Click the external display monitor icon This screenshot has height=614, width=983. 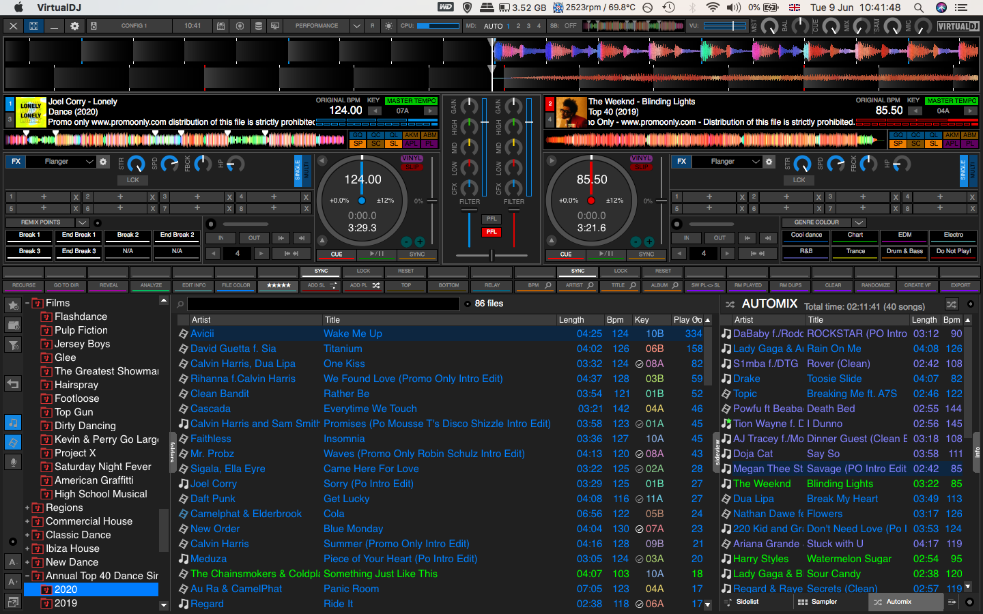[x=275, y=26]
